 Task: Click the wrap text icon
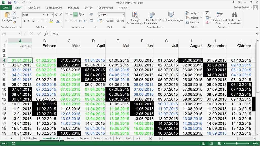click(91, 15)
